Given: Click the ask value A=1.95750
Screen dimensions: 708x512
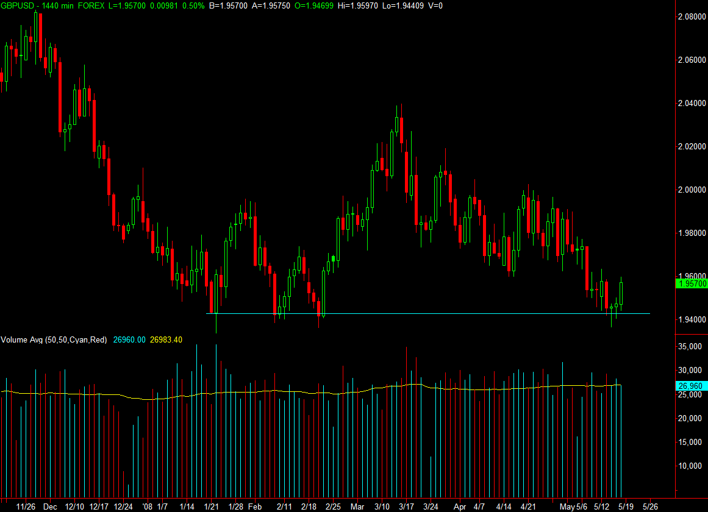Looking at the screenshot, I should [x=271, y=6].
